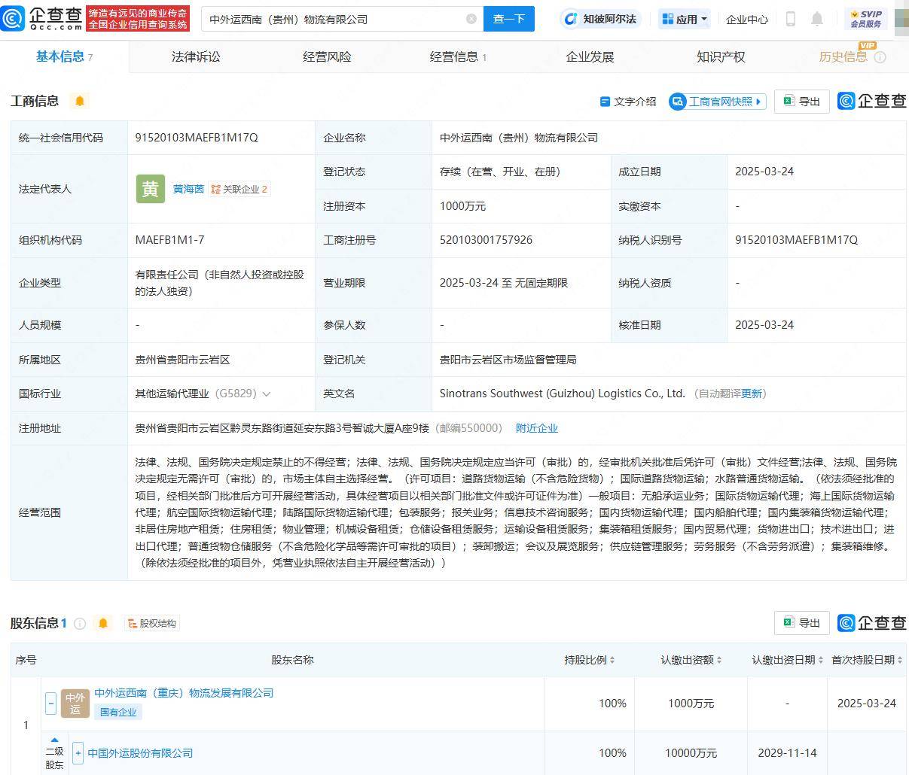This screenshot has height=775, width=909.
Task: Open 工商官网快照 snapshot button
Action: pos(715,100)
